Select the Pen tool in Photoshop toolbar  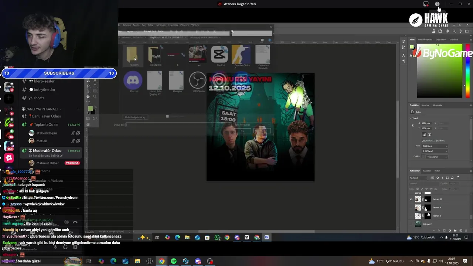[88, 86]
